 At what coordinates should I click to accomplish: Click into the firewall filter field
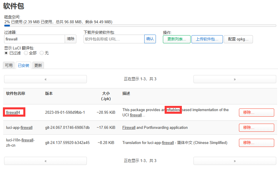(x=34, y=39)
